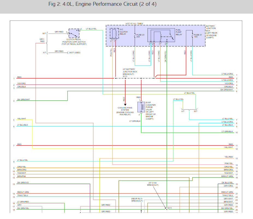Click the '(AT C144 BREAKOUT)' note
This screenshot has height=219, width=253.
[x=153, y=184]
